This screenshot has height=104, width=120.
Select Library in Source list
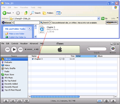click(14, 59)
